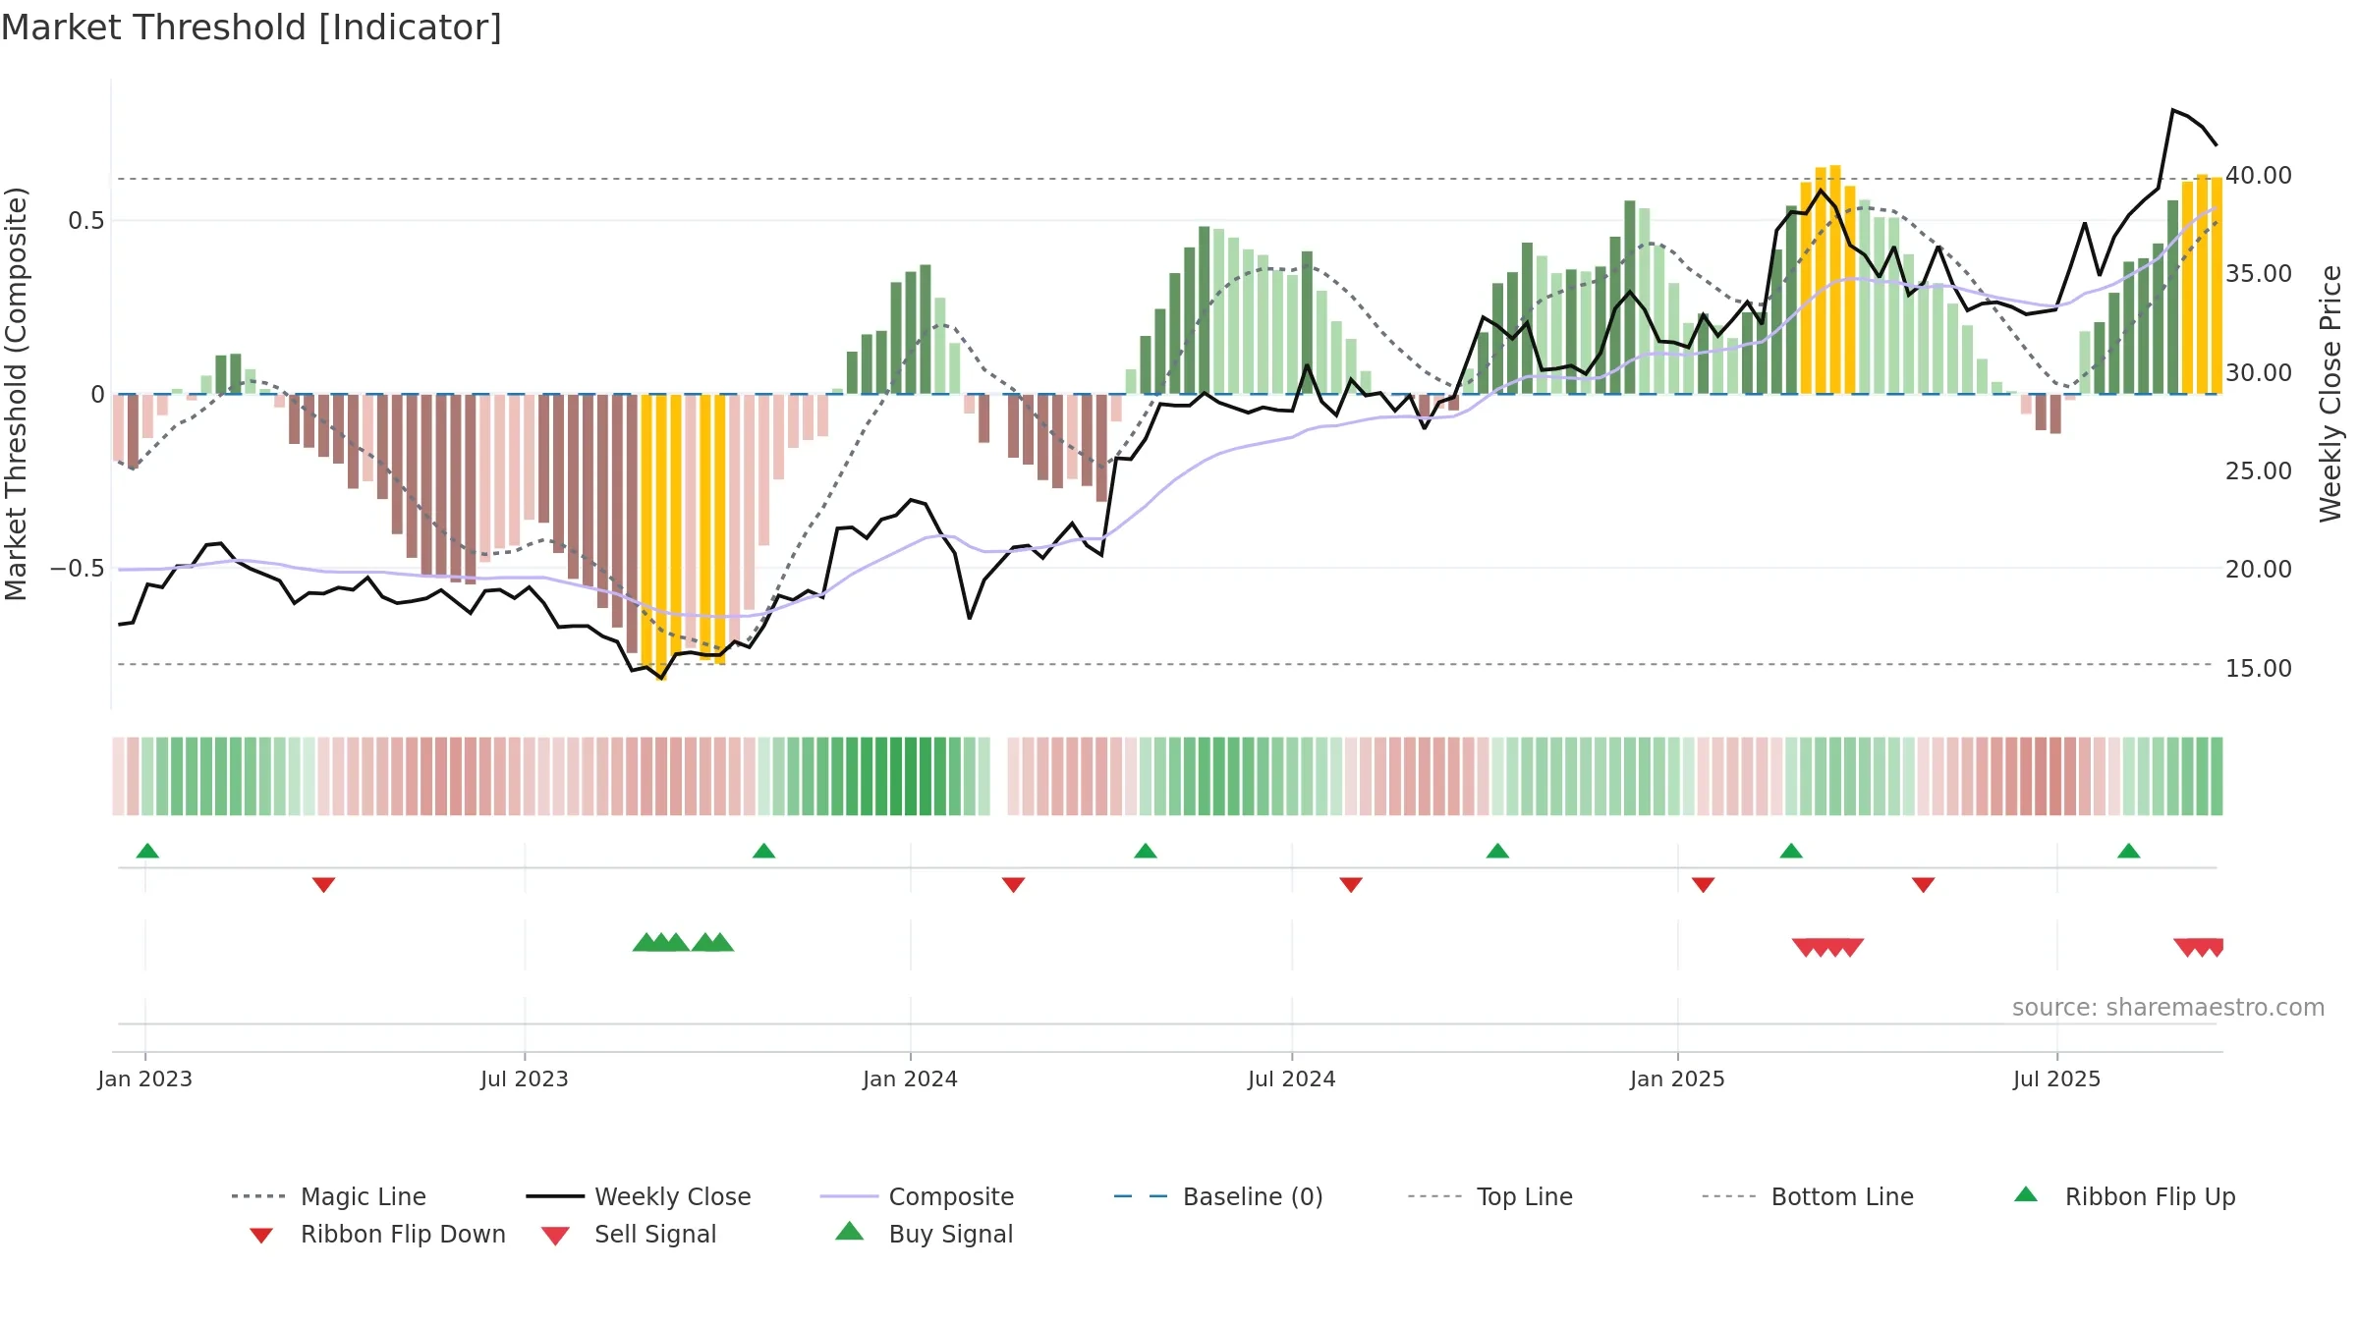Click the Jul 2023 x-axis label
Image resolution: width=2358 pixels, height=1326 pixels.
(525, 1078)
